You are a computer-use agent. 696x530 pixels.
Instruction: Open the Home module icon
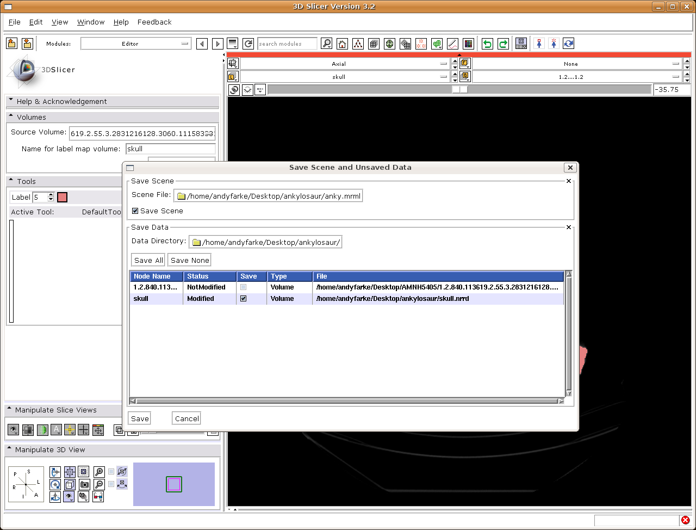point(342,44)
